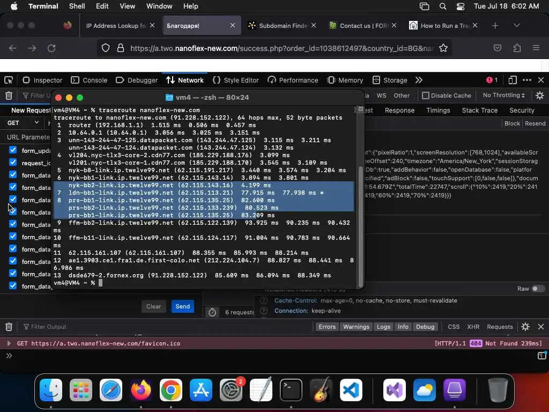Screen dimensions: 549x412
Task: Open the Firefox hamburger menu
Action: [536, 48]
